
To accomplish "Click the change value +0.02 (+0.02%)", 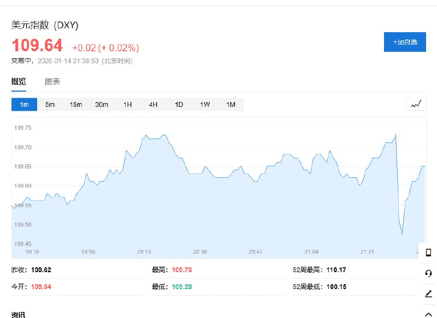I will point(105,48).
